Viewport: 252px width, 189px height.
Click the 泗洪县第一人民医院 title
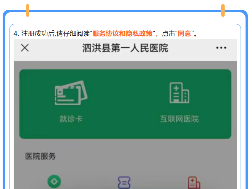[125, 48]
